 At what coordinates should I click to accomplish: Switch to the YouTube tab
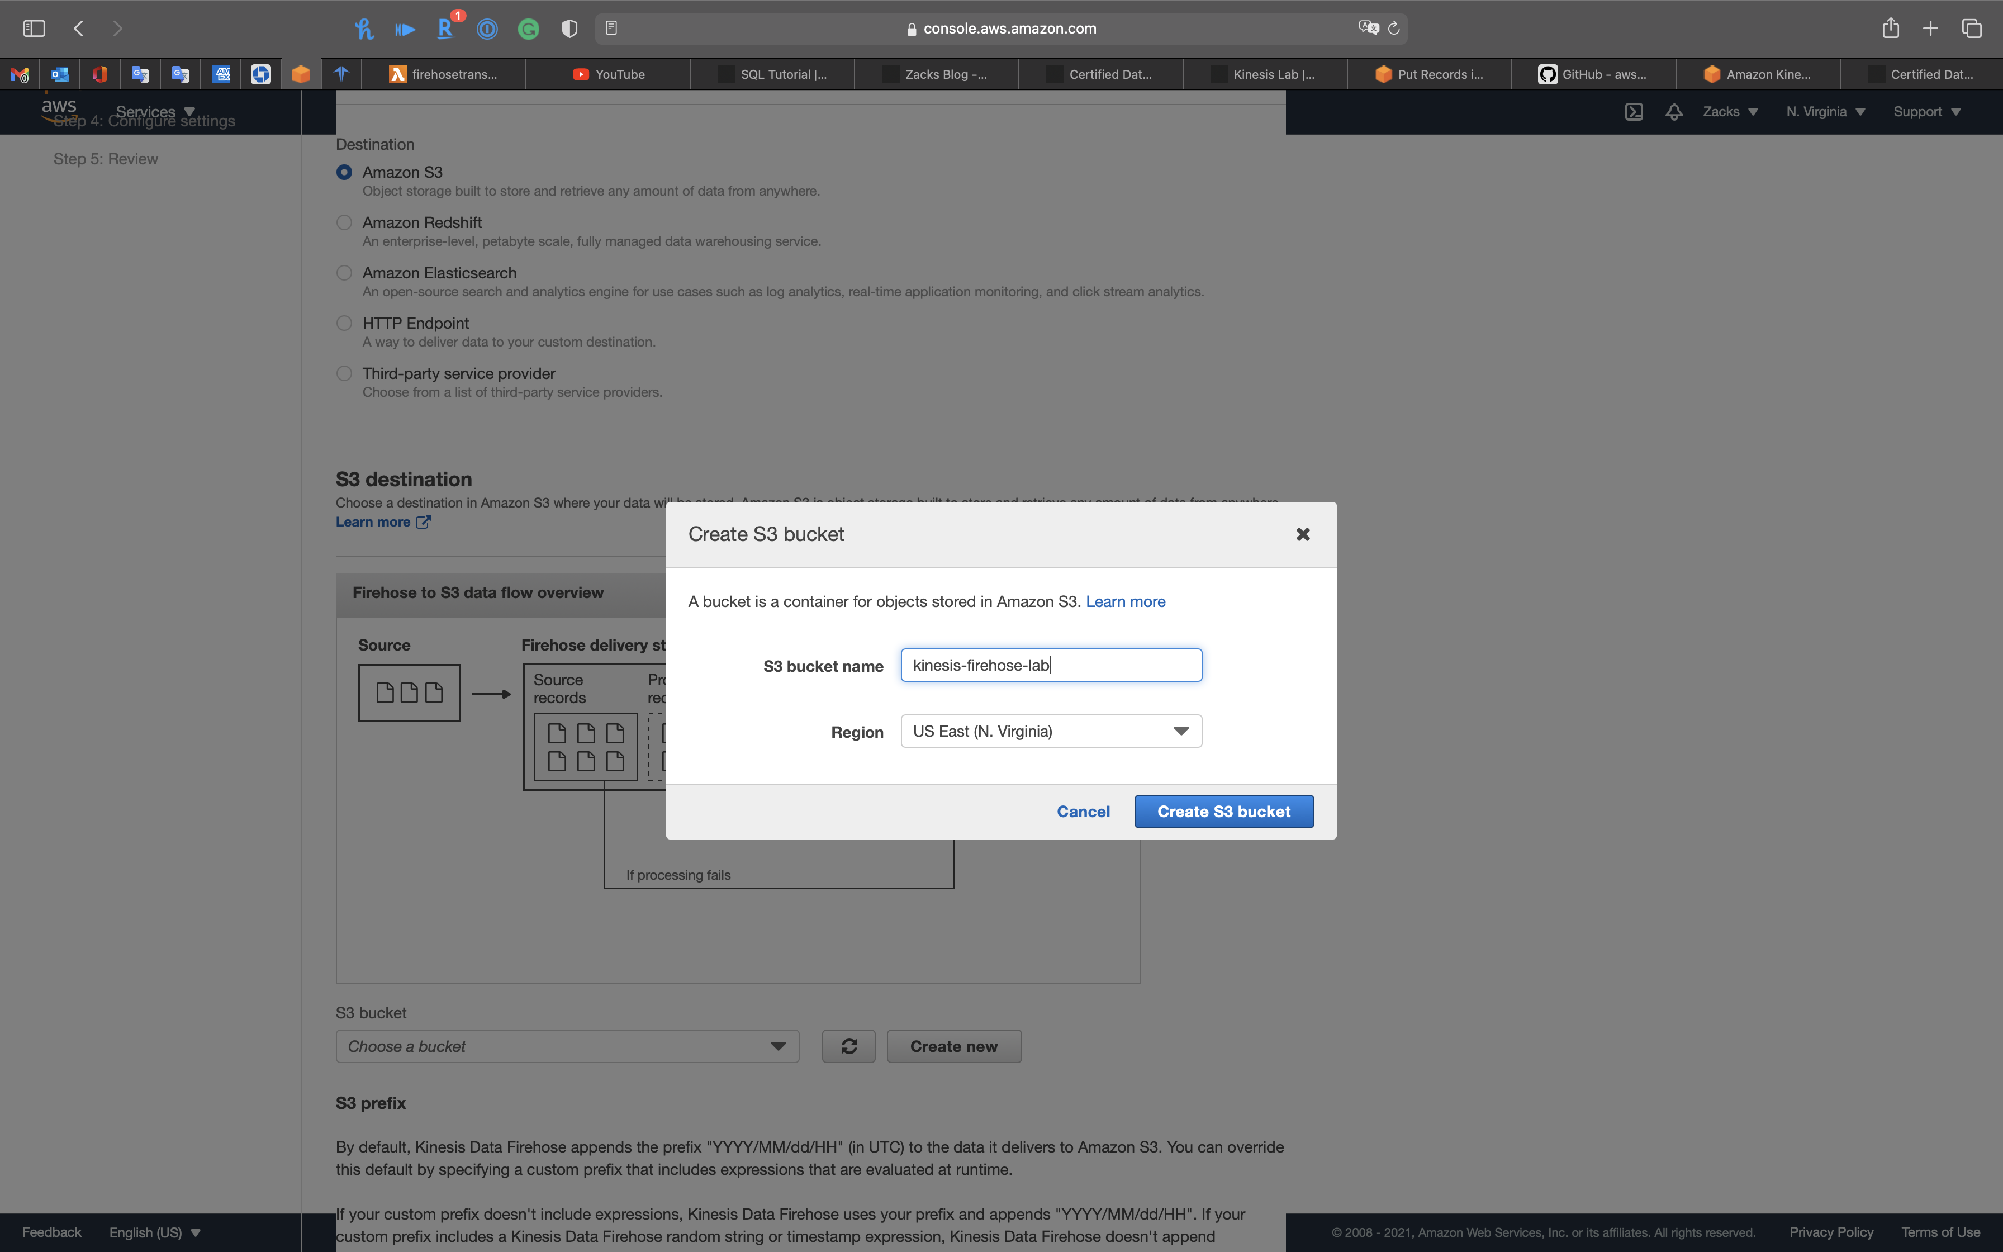tap(609, 74)
